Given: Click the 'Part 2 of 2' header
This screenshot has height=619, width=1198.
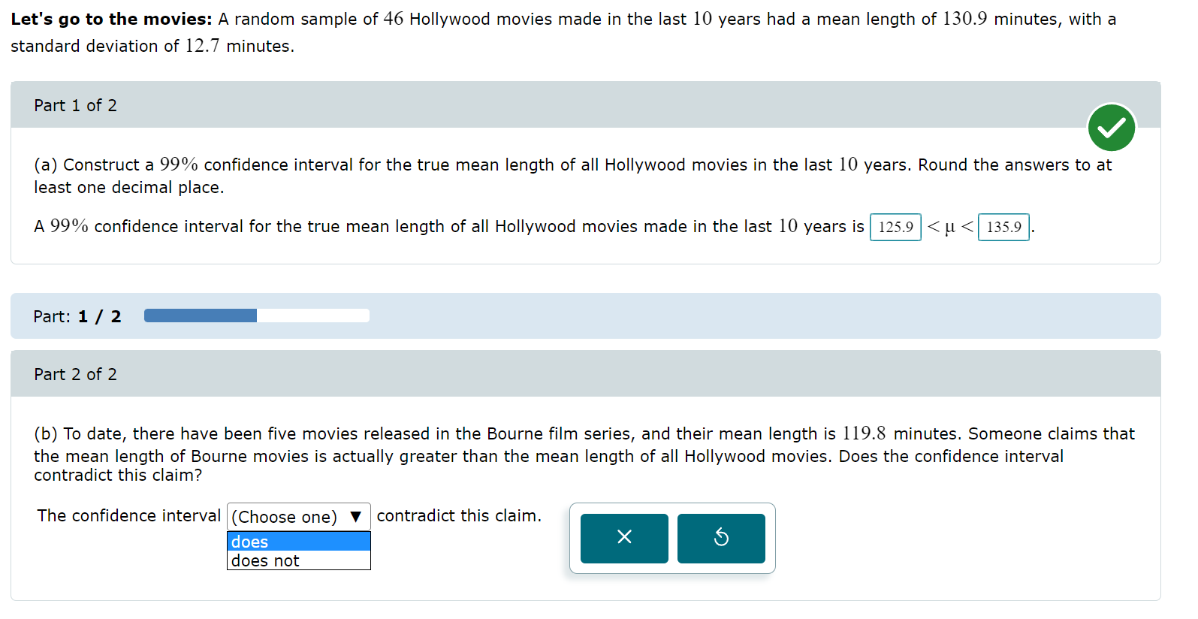Looking at the screenshot, I should tap(75, 373).
